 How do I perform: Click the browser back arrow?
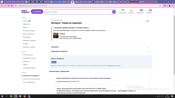(x=2, y=6)
